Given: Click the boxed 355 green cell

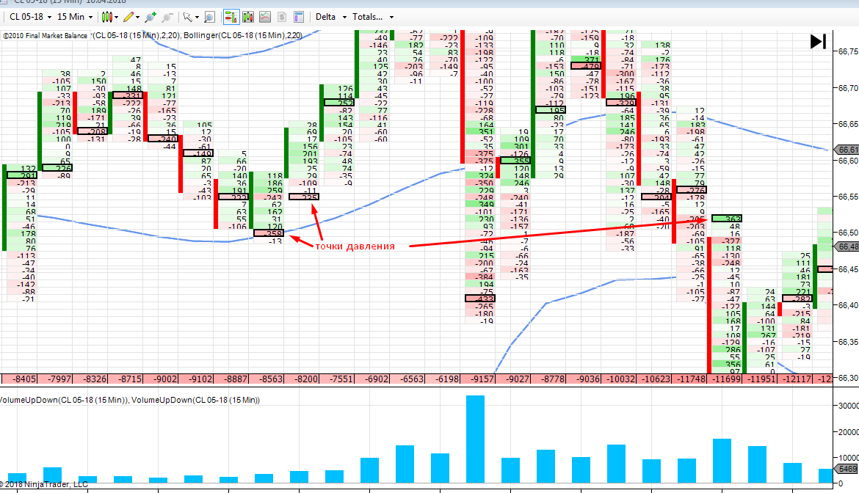Looking at the screenshot, I should (515, 161).
